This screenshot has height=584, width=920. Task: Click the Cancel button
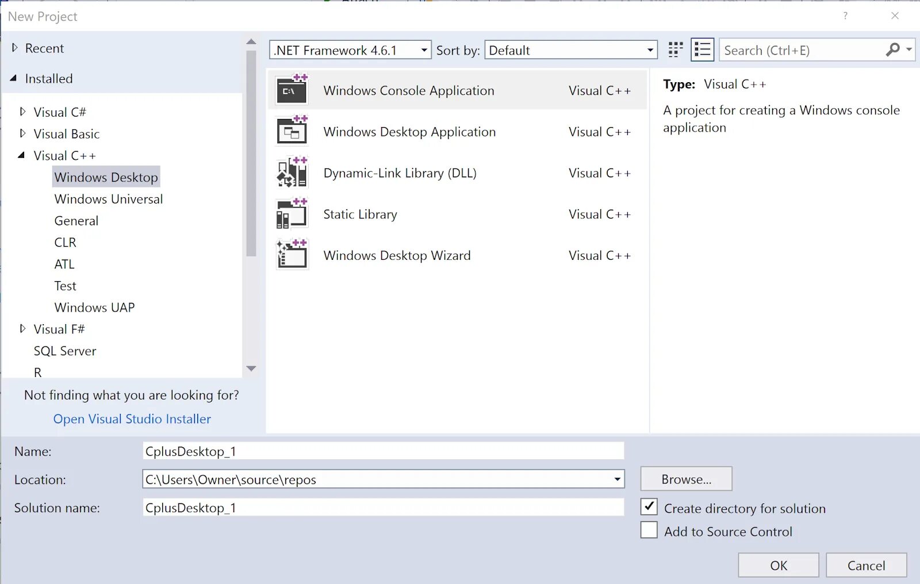click(867, 565)
